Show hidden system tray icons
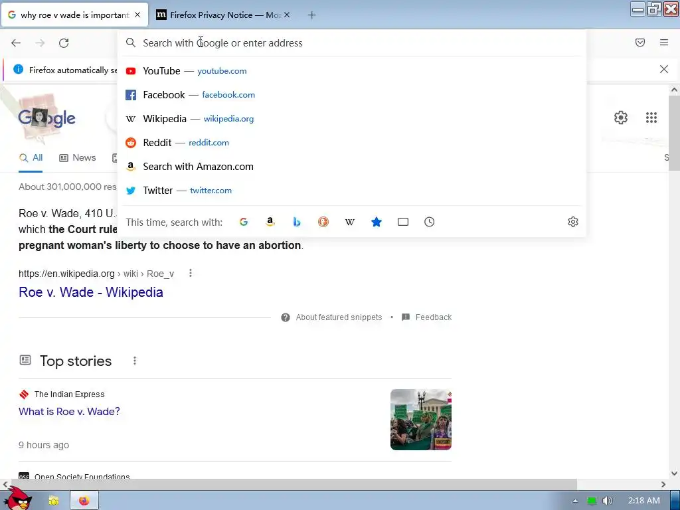This screenshot has width=680, height=510. 575,501
